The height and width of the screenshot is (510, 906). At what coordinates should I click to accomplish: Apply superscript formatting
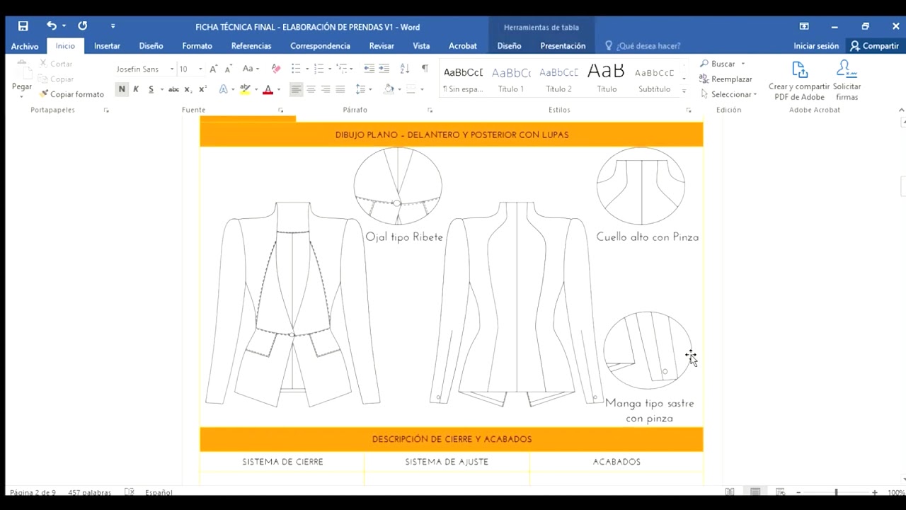pyautogui.click(x=202, y=89)
